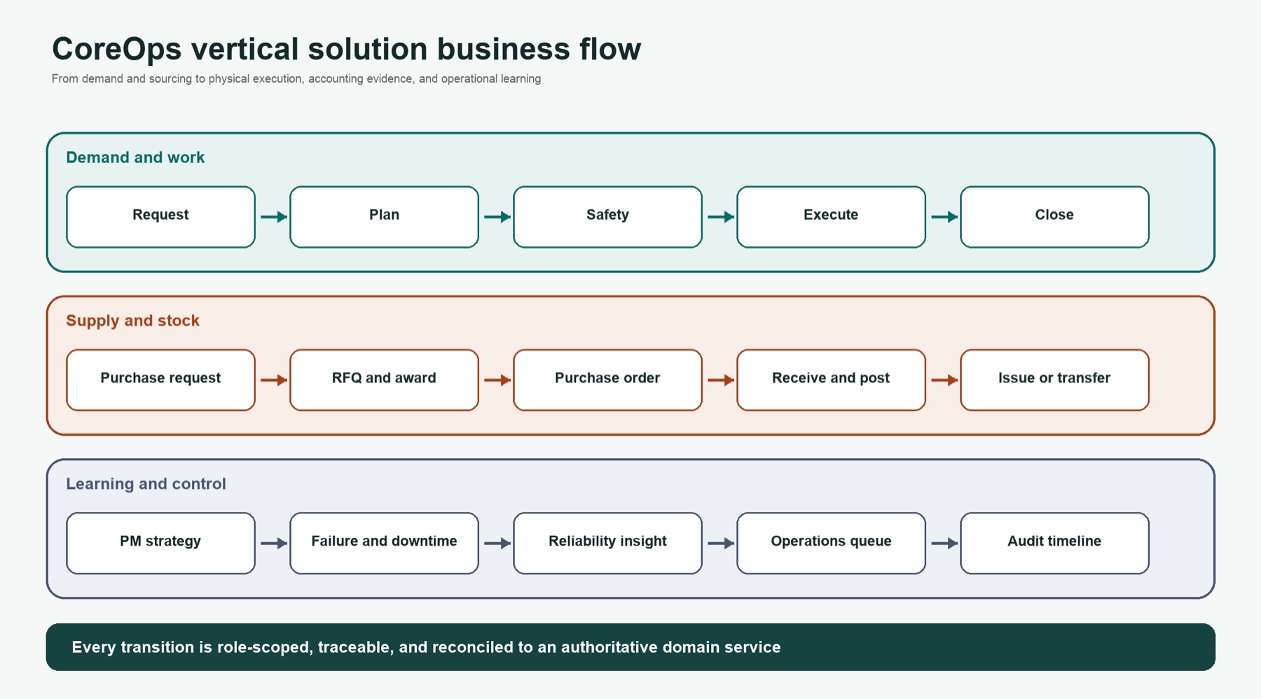Screen dimensions: 1261x699
Task: Click the Supply and stock lane heading
Action: pos(132,321)
